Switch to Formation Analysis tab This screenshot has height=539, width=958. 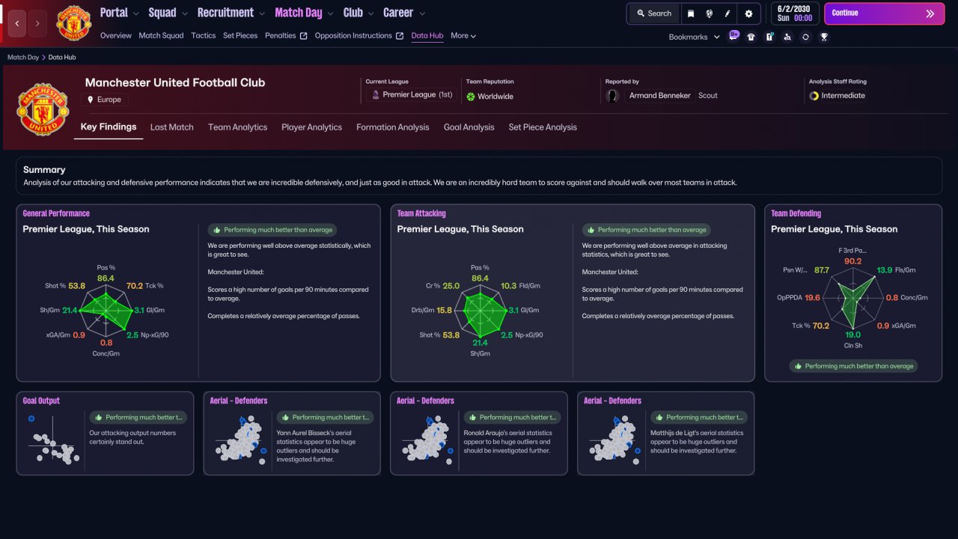point(393,127)
